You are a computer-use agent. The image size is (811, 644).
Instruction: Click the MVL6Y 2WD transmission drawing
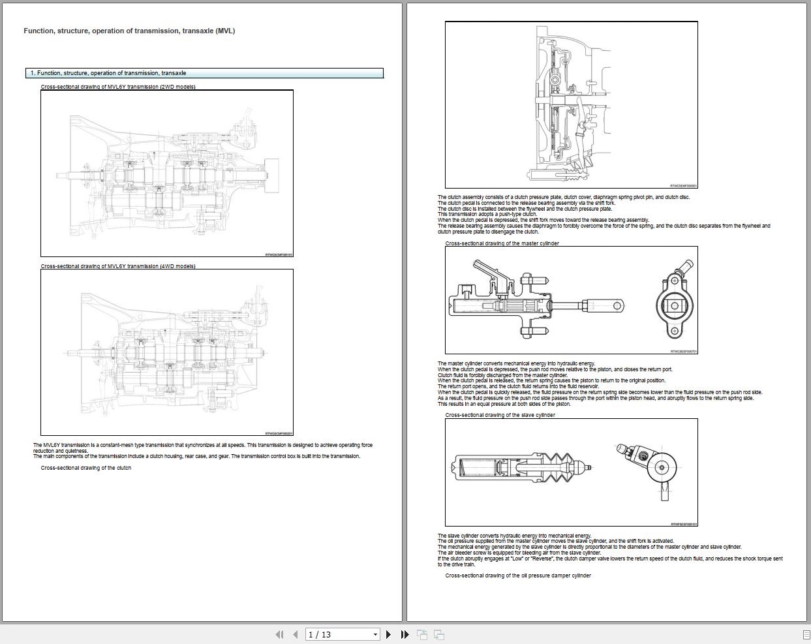click(x=166, y=172)
